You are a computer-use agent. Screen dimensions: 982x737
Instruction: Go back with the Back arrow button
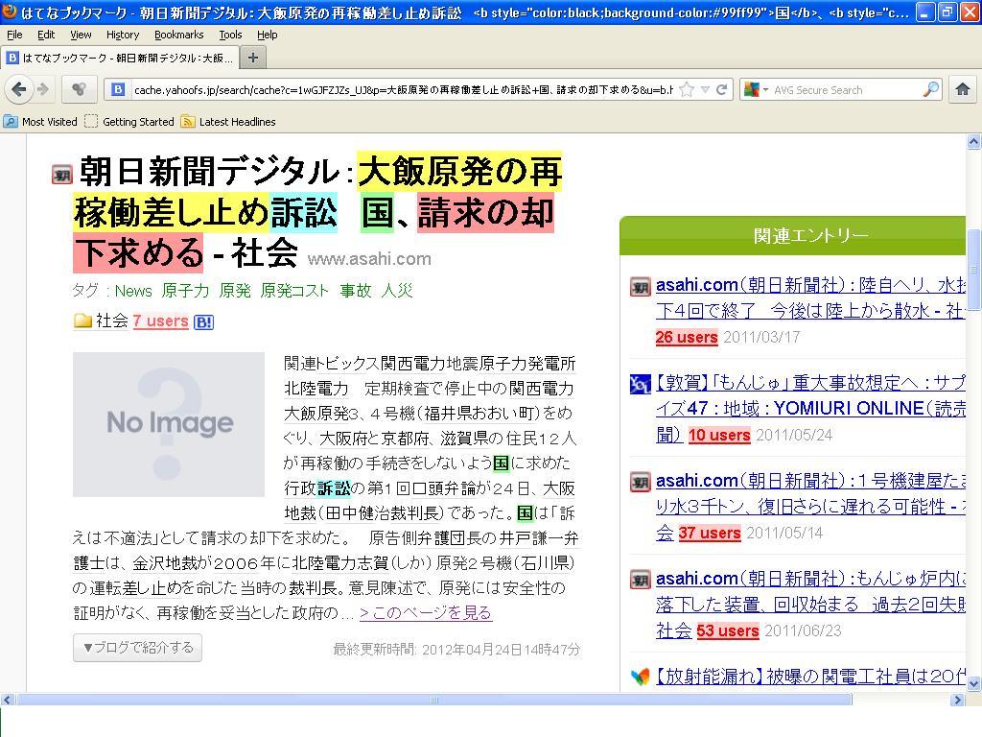[x=19, y=89]
